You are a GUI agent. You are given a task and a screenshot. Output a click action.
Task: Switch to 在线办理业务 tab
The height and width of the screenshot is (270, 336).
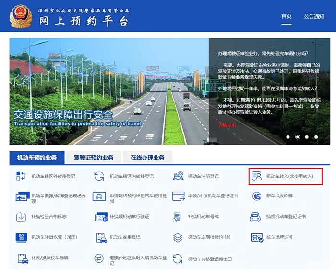coord(147,158)
